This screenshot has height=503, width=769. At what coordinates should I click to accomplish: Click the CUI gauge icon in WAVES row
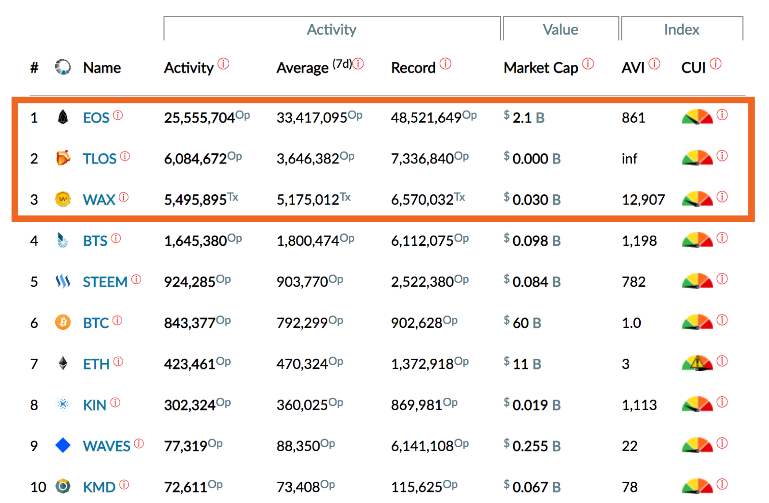(697, 445)
